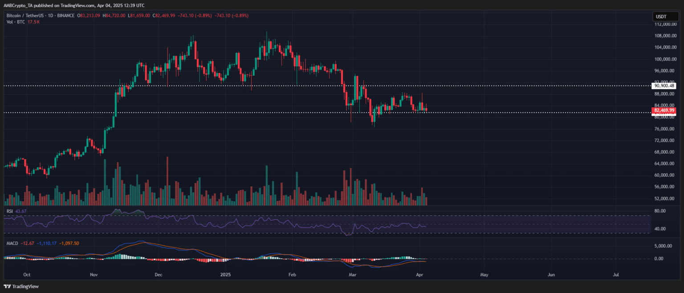Click the Jul label on the time axis
This screenshot has width=684, height=293.
[617, 275]
